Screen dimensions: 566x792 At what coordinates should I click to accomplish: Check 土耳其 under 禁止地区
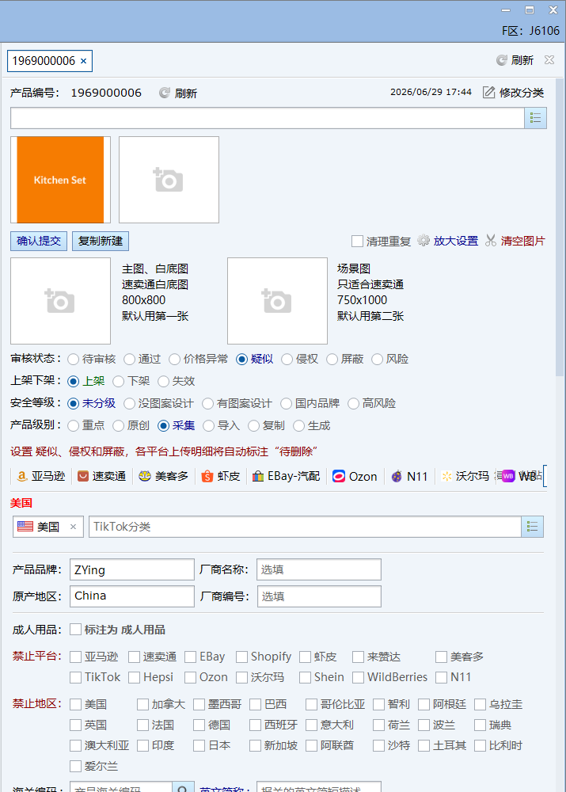[x=424, y=745]
